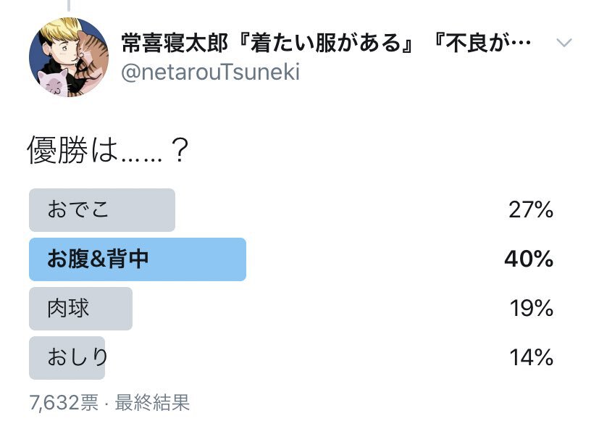Select the おしり poll option
599x429 pixels.
67,357
